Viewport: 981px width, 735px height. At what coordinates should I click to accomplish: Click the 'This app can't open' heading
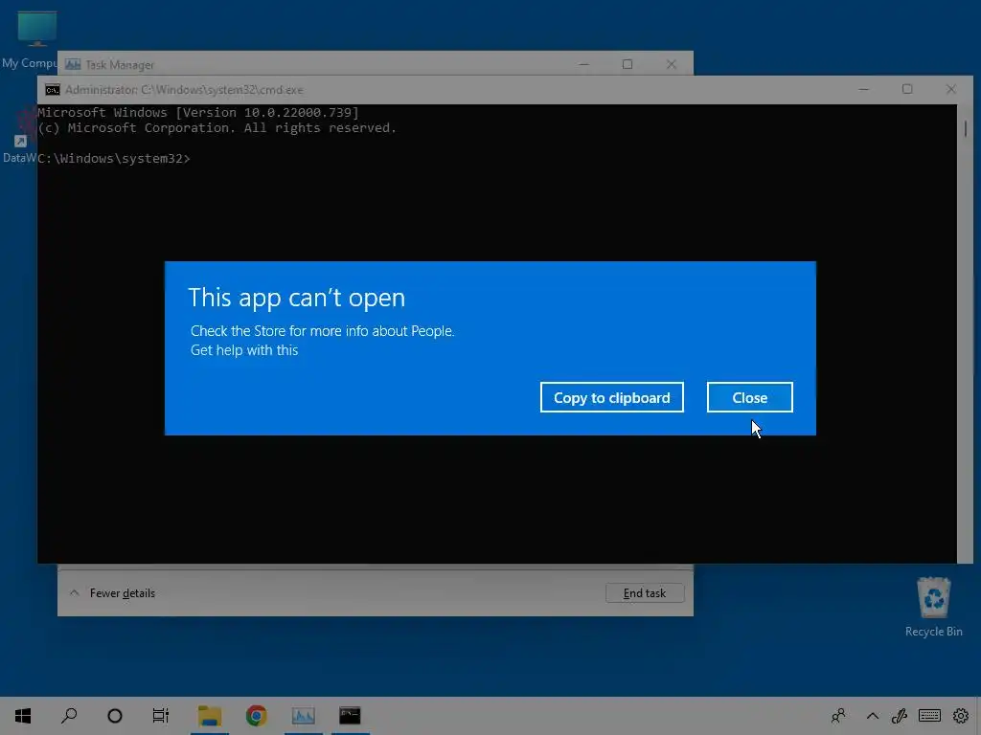297,298
